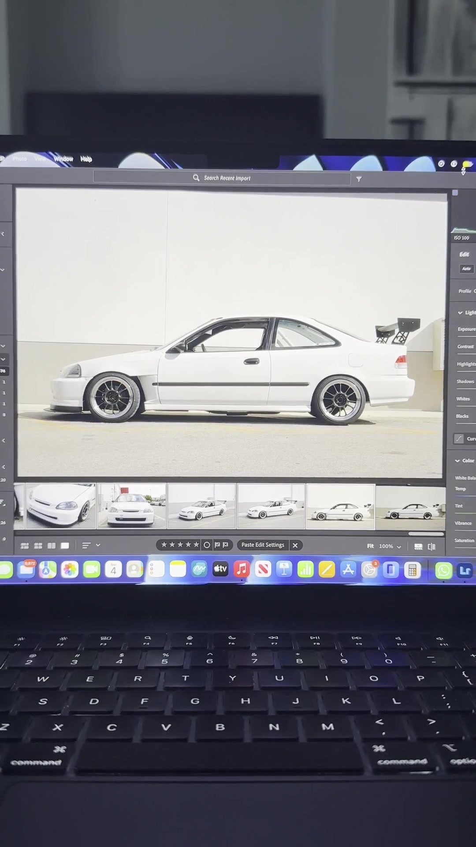Open the Help menu
Viewport: 476px width, 847px height.
86,159
